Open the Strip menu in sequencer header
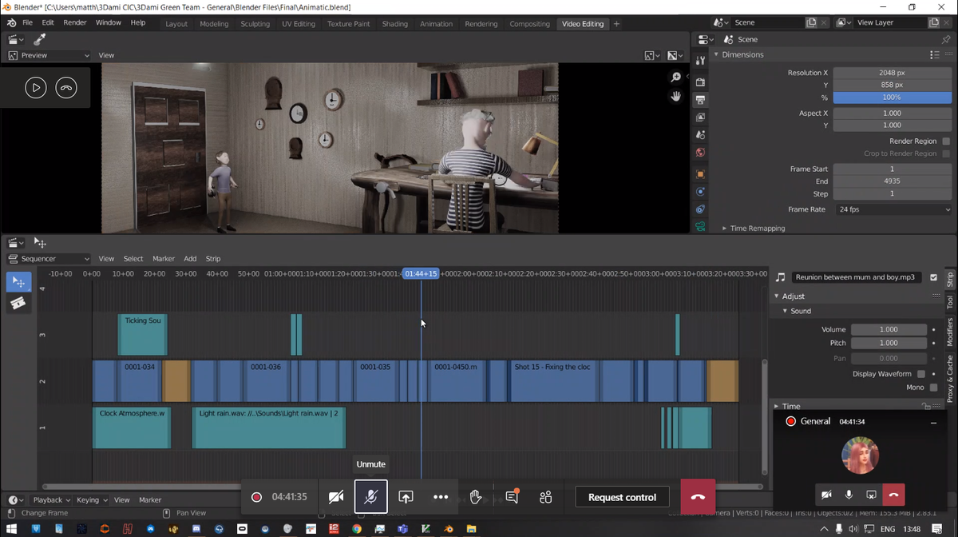Screen dimensions: 958x537 [x=213, y=259]
